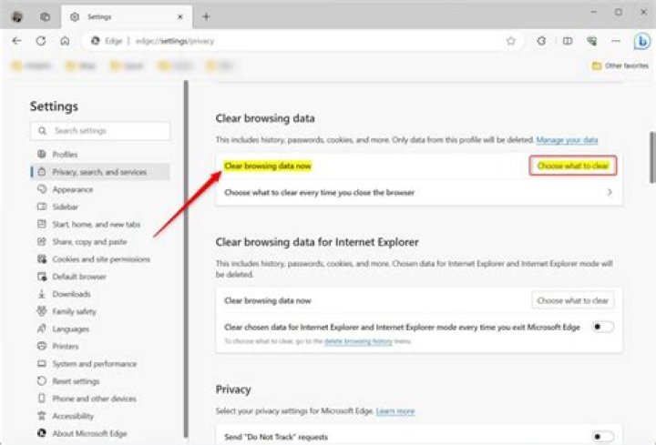Viewport: 656px width, 445px height.
Task: Go to home page icon
Action: pyautogui.click(x=65, y=41)
